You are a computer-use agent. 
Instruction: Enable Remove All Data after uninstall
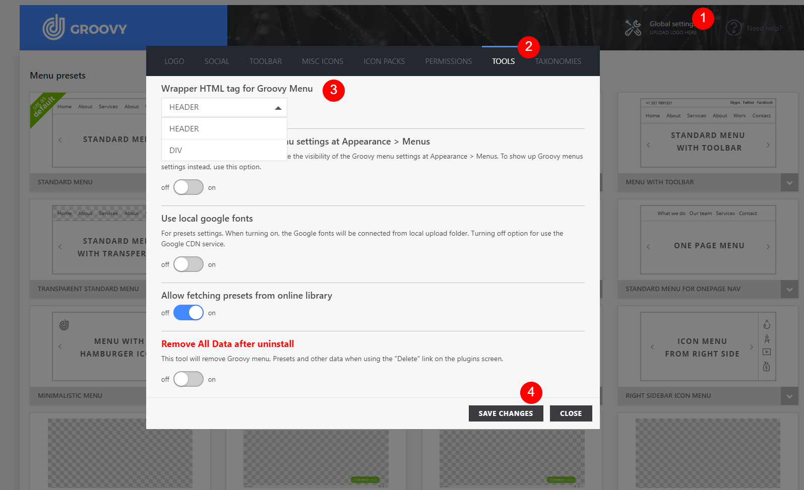(189, 379)
